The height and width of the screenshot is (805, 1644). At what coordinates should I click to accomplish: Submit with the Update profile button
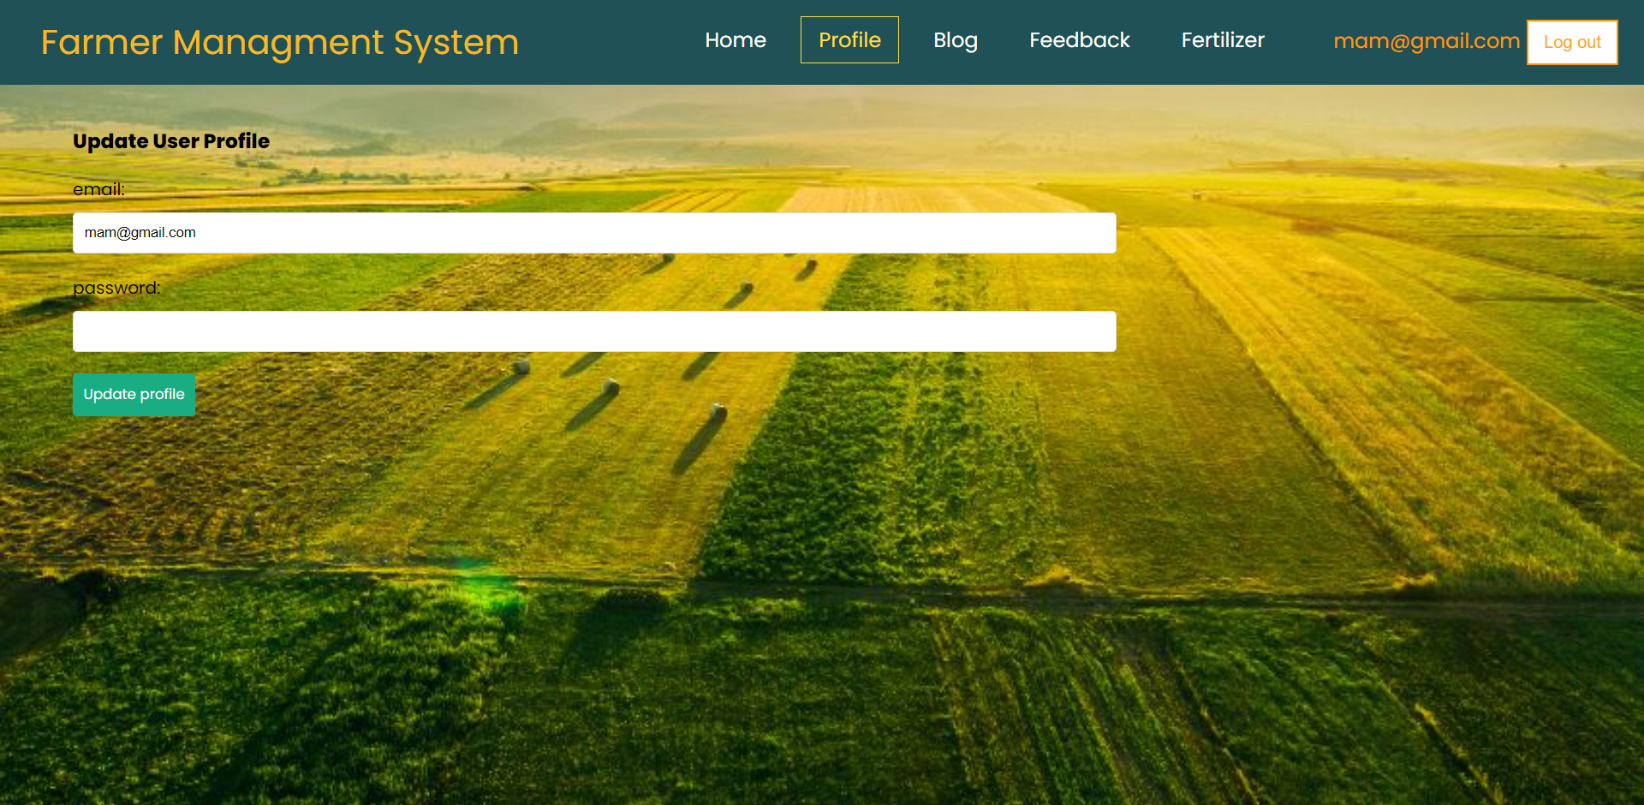click(x=134, y=395)
